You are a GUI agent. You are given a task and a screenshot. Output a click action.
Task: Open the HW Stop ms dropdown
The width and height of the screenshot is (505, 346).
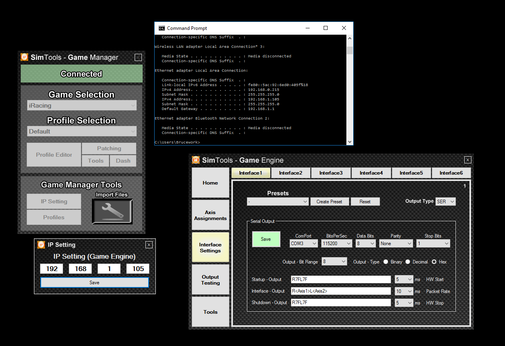(x=404, y=303)
